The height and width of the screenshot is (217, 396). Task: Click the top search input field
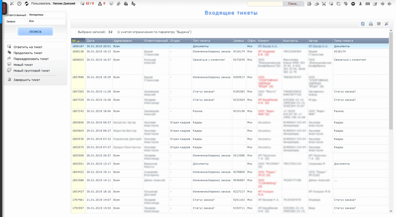265,4
